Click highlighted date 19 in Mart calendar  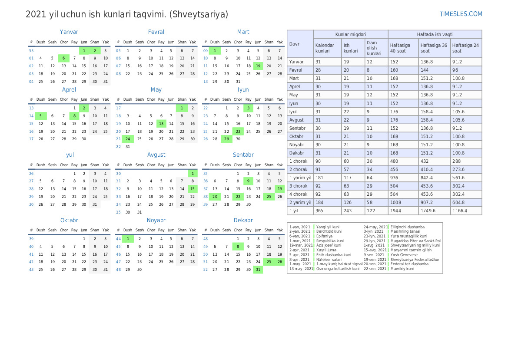point(258,66)
